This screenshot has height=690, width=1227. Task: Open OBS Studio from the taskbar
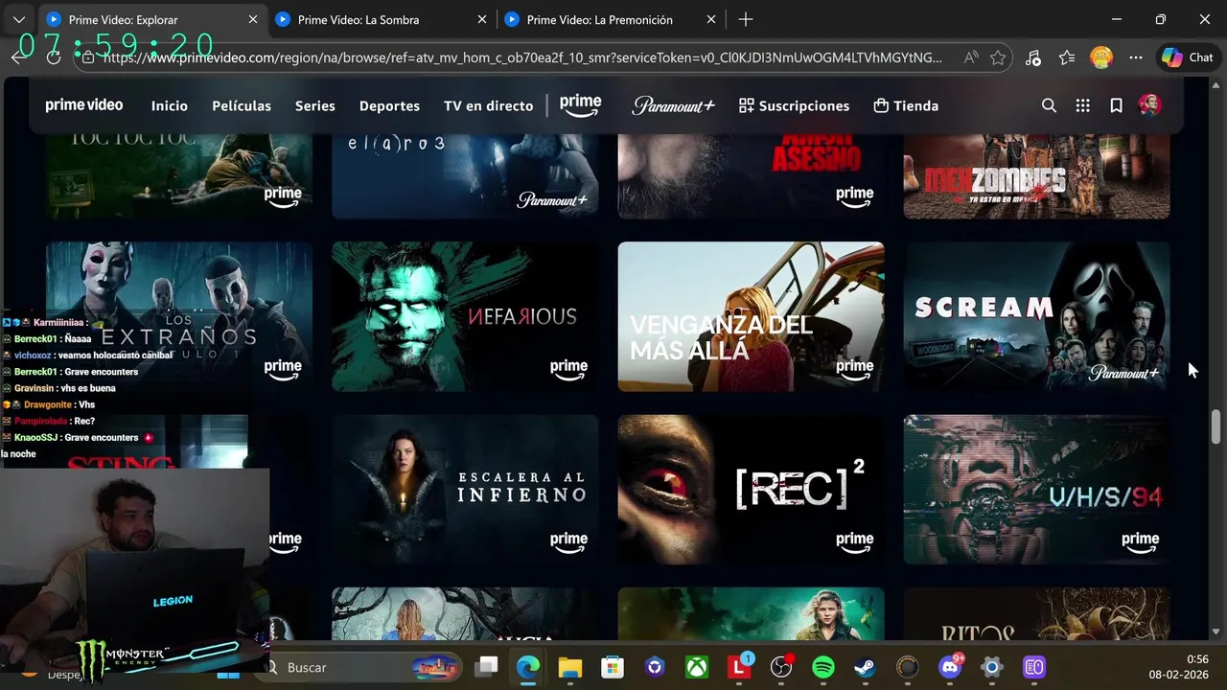click(781, 667)
